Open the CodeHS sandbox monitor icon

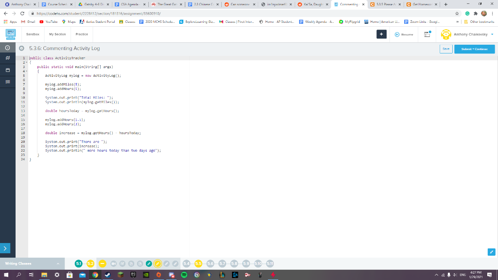[11, 34]
